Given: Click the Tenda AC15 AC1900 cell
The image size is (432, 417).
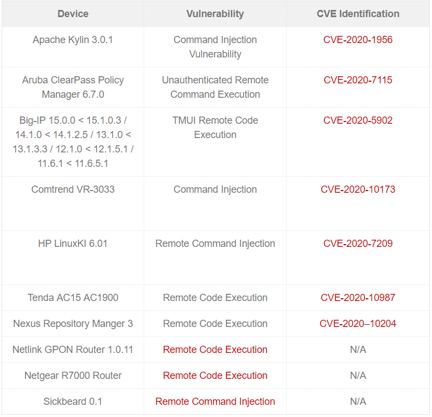Looking at the screenshot, I should coord(73,298).
